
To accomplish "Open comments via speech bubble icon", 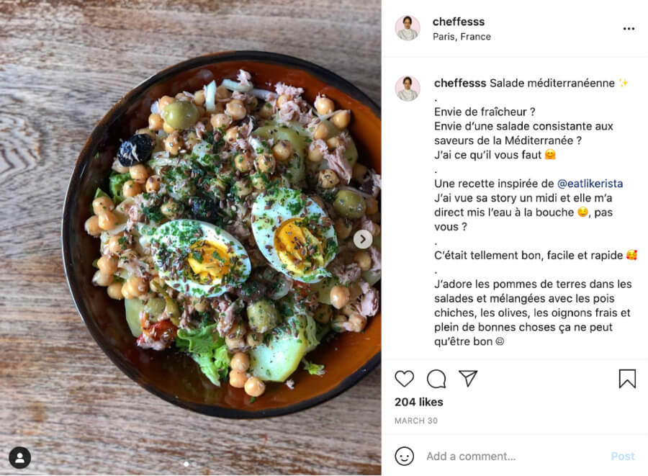I will tap(436, 379).
